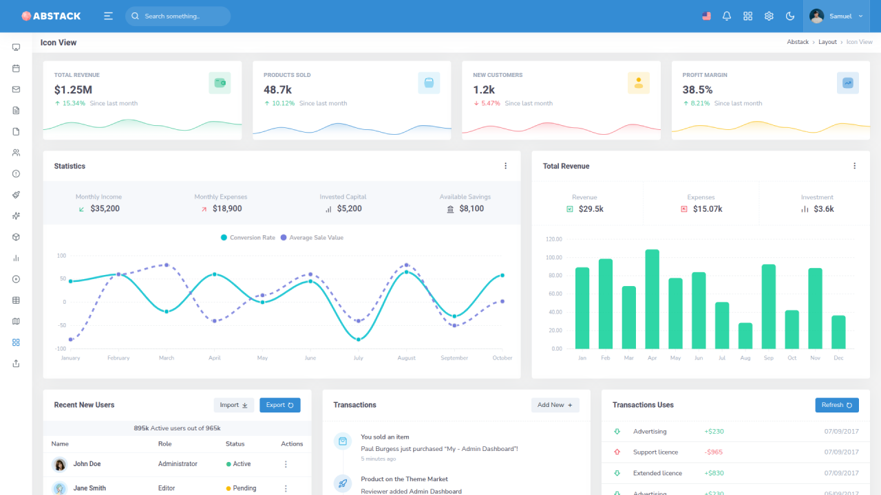Click the Role column header
Screen dimensions: 881x495
point(164,443)
